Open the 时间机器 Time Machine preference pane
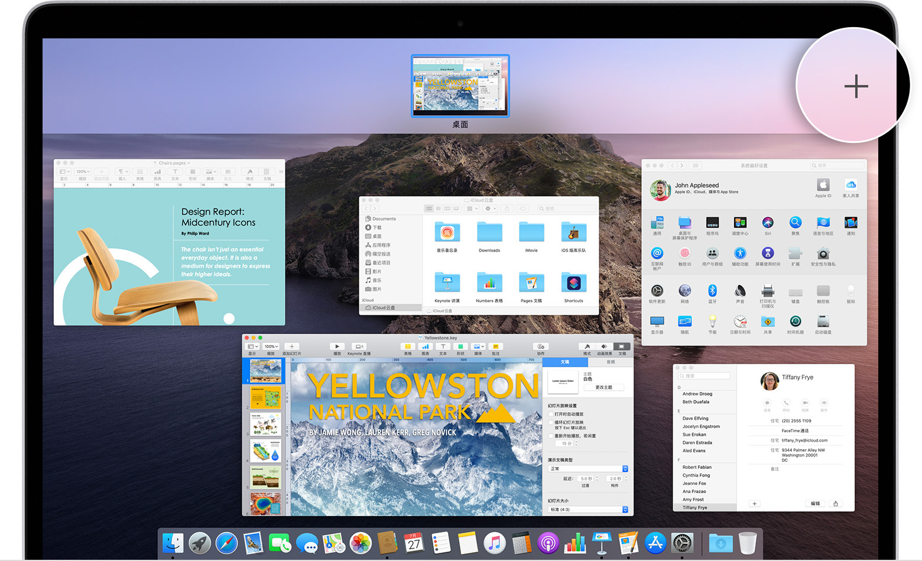The width and height of the screenshot is (922, 561). (795, 321)
